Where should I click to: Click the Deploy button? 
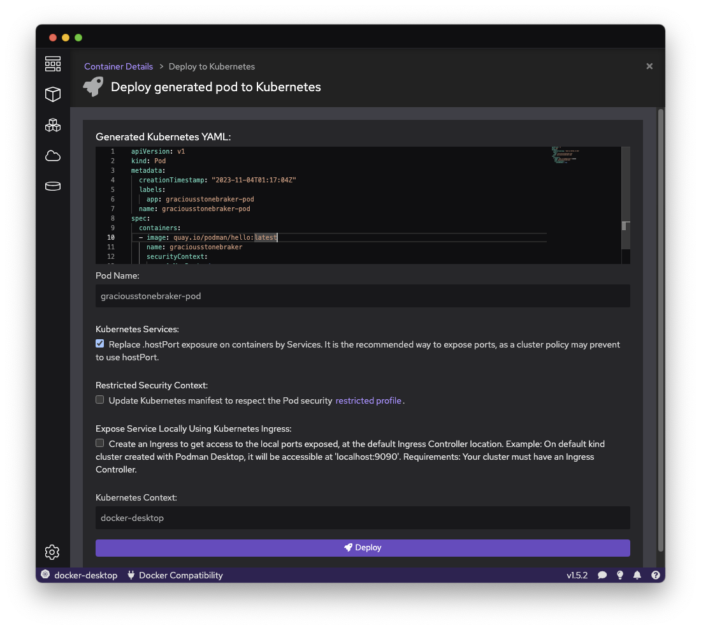click(363, 548)
